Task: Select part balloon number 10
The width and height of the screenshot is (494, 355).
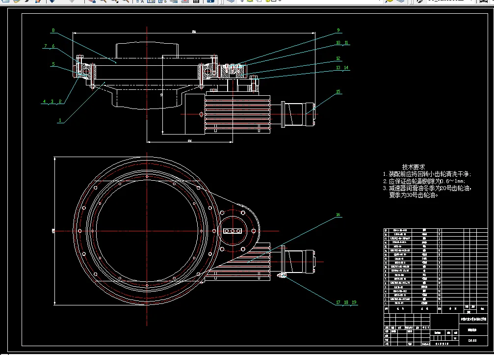Action: [338, 43]
